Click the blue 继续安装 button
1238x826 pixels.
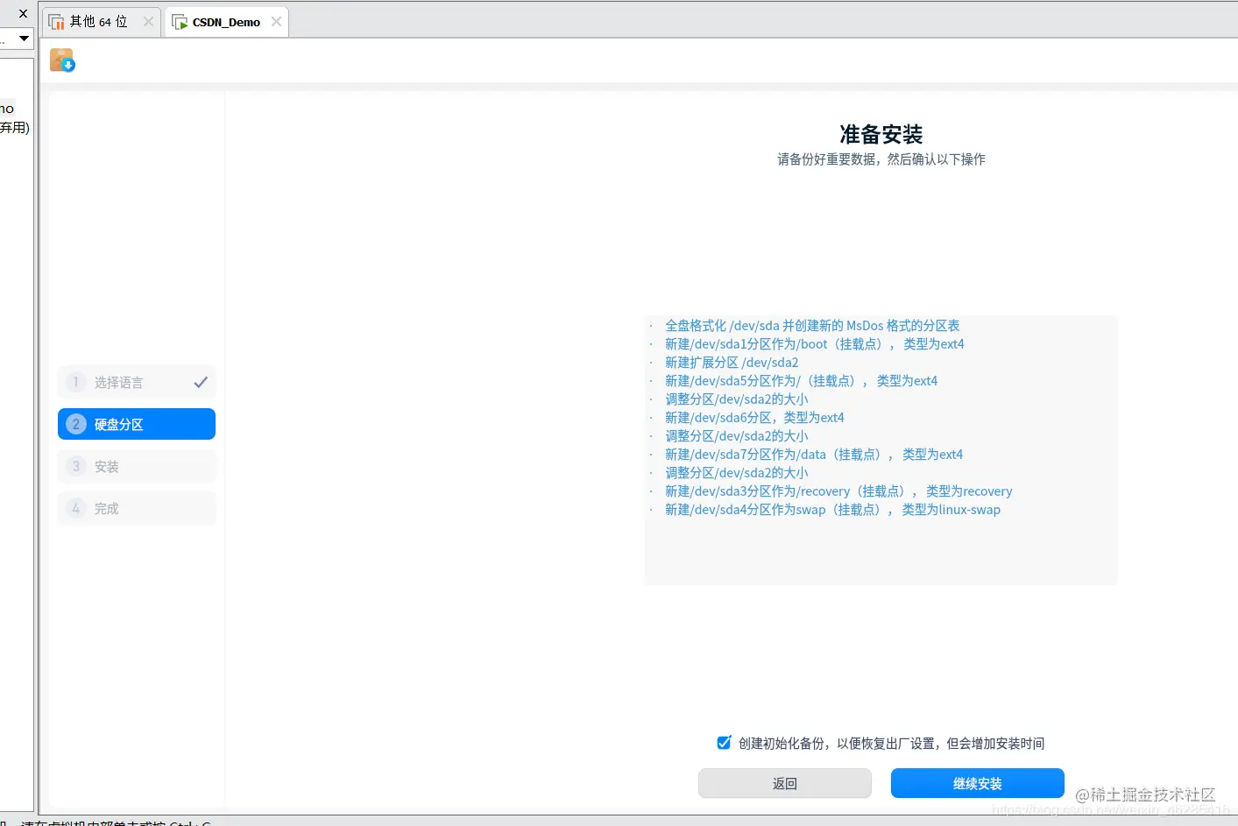(977, 783)
